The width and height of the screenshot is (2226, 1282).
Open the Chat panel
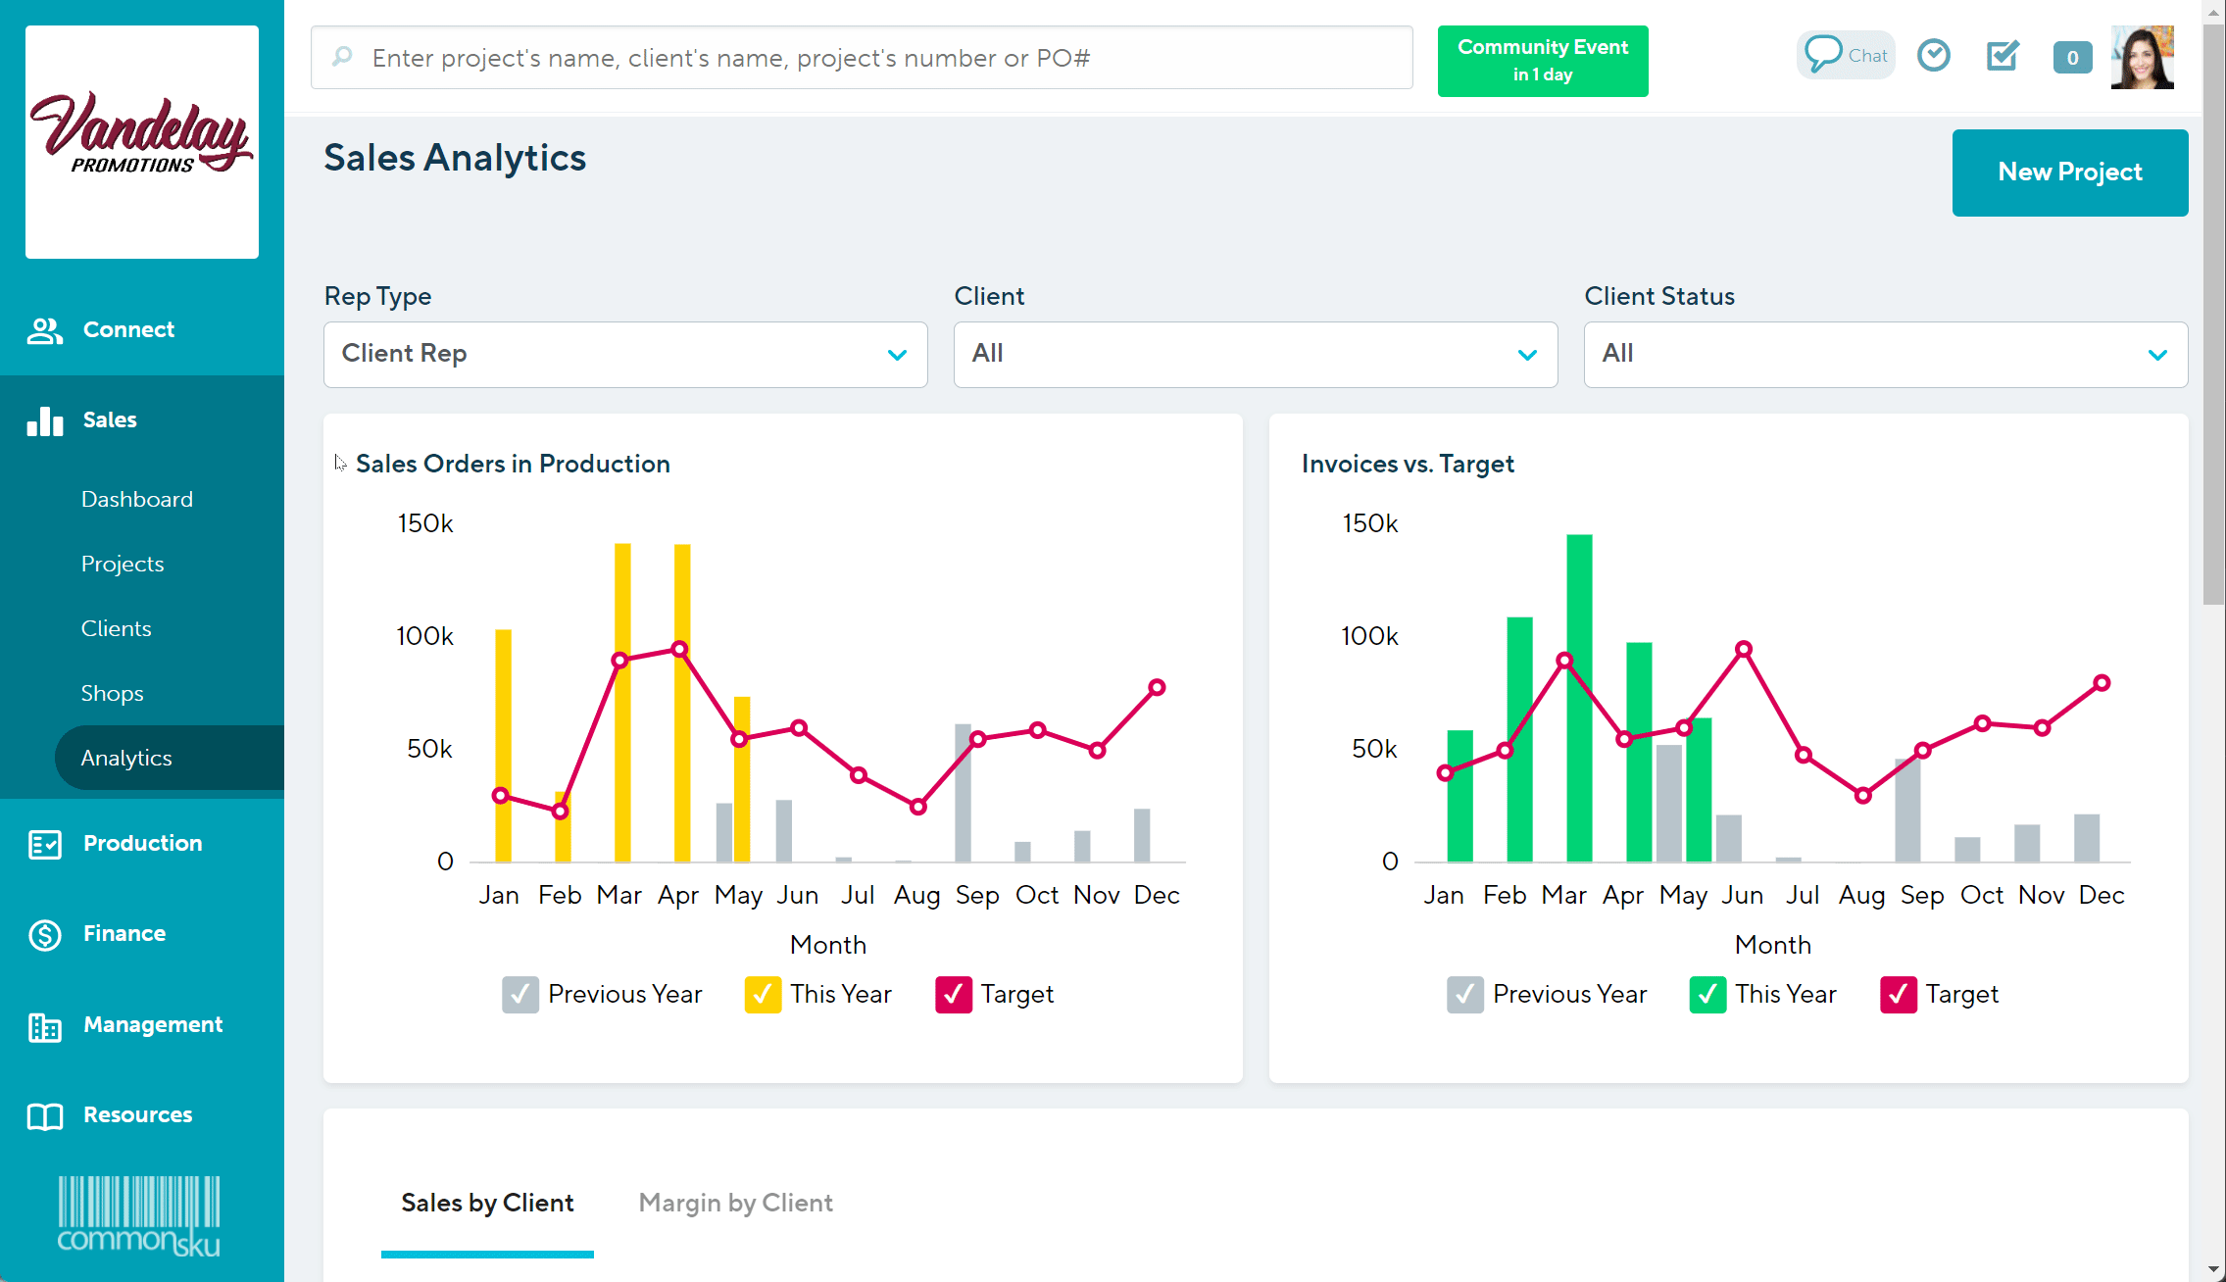(1845, 55)
